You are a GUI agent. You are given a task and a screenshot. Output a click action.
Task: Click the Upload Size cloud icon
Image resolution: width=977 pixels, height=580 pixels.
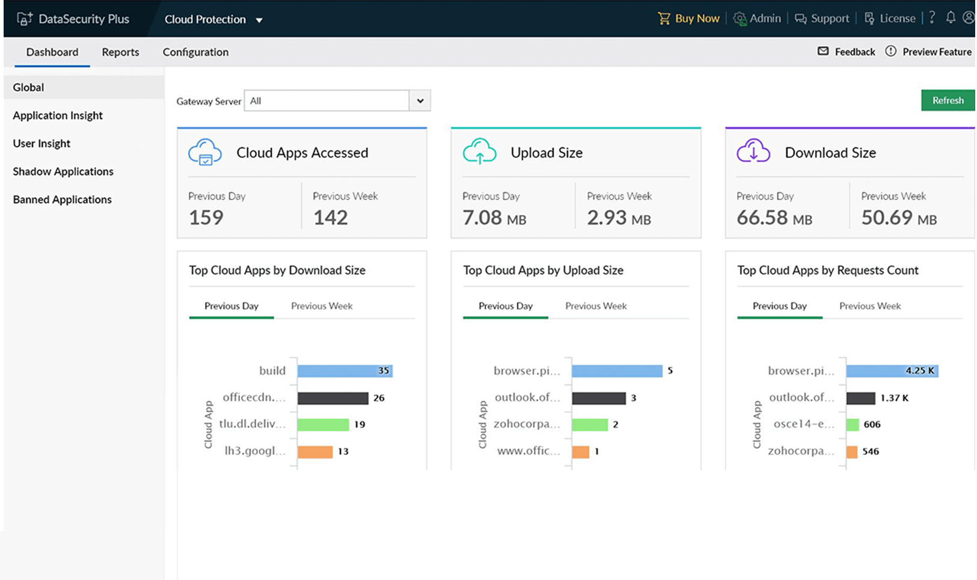tap(479, 151)
